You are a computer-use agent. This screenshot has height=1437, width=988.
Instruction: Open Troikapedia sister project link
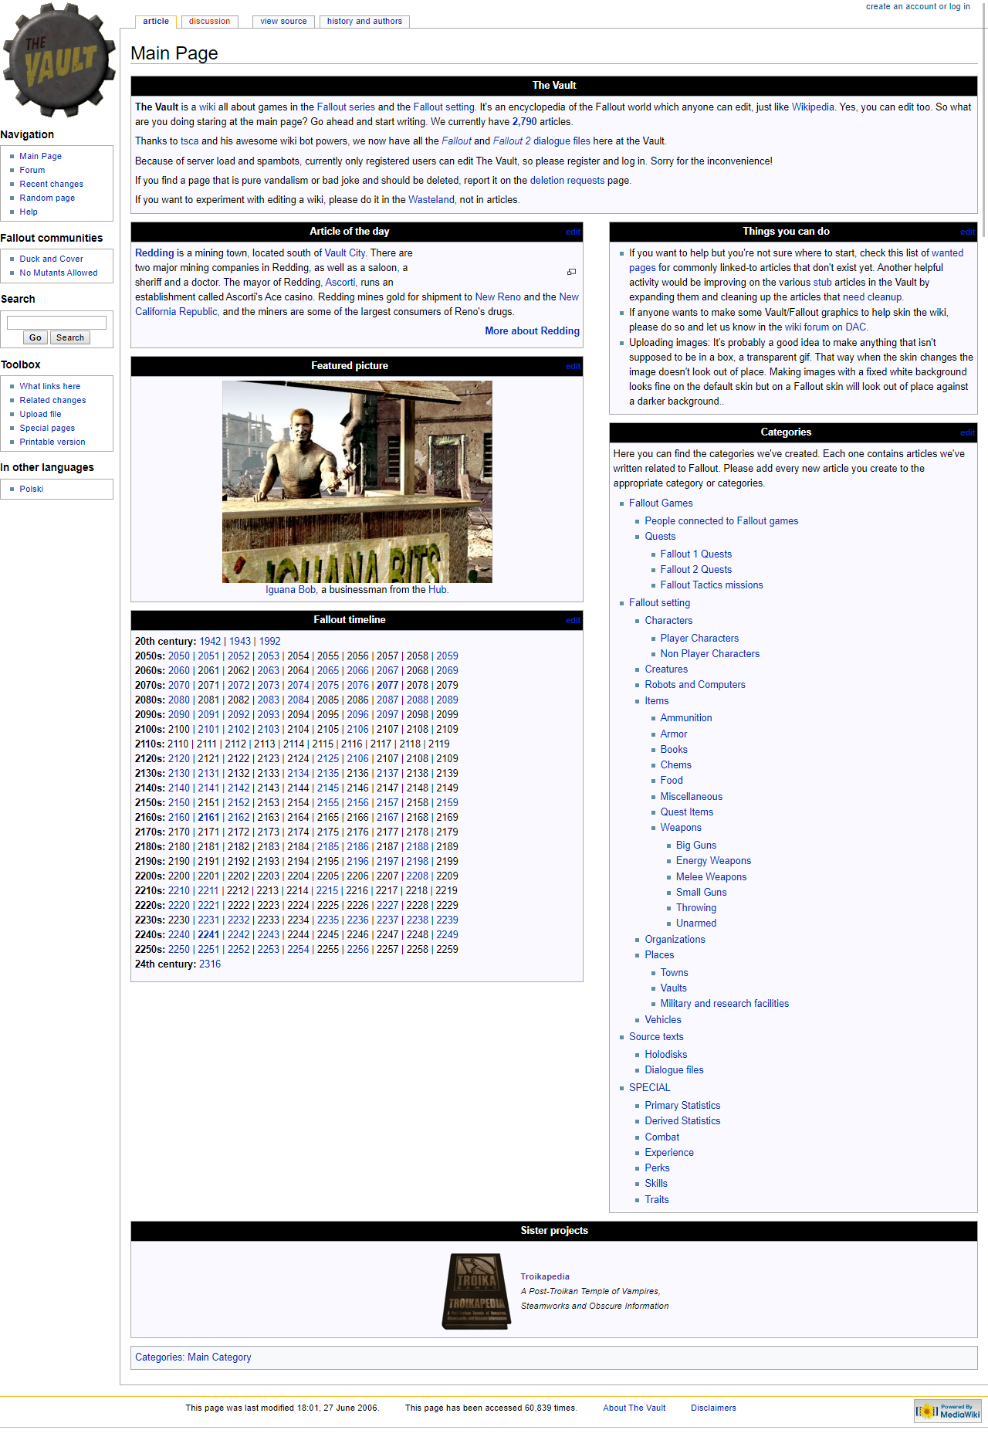[545, 1277]
